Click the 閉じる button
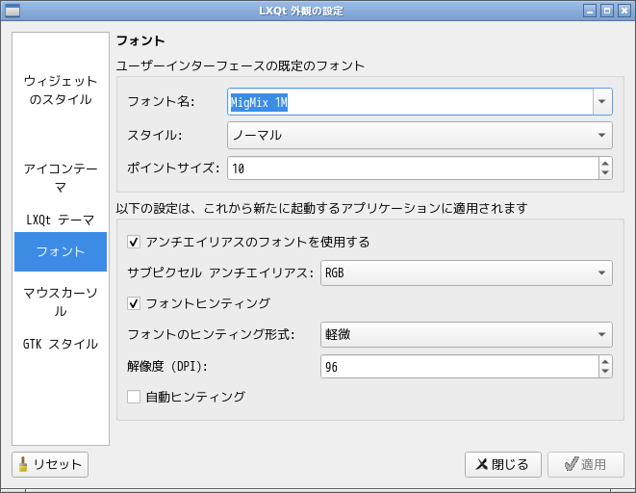Image resolution: width=636 pixels, height=493 pixels. tap(502, 464)
